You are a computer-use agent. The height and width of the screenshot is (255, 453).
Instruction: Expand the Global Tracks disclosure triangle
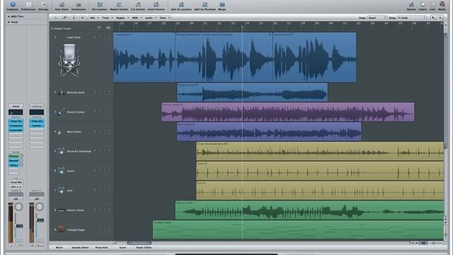(52, 28)
